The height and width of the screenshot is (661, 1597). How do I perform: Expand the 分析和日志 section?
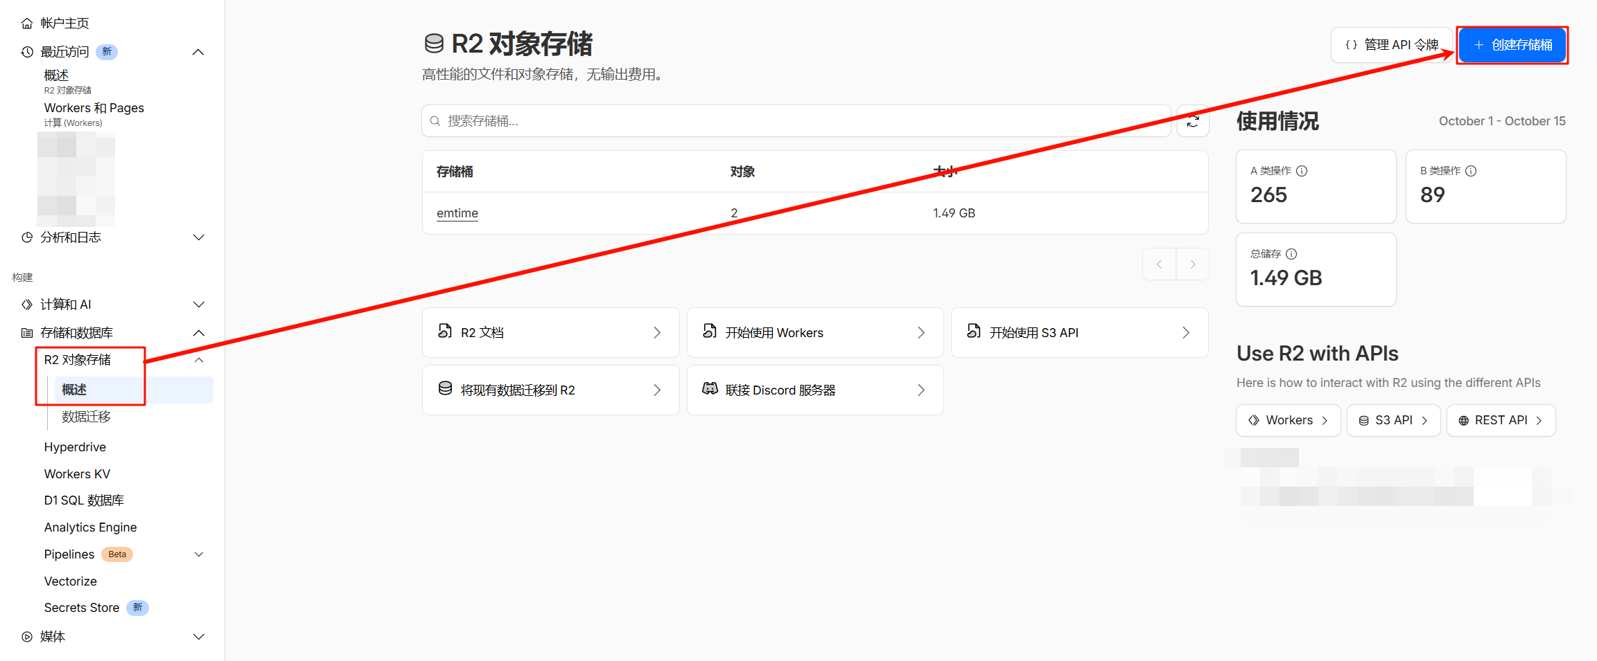pos(198,237)
